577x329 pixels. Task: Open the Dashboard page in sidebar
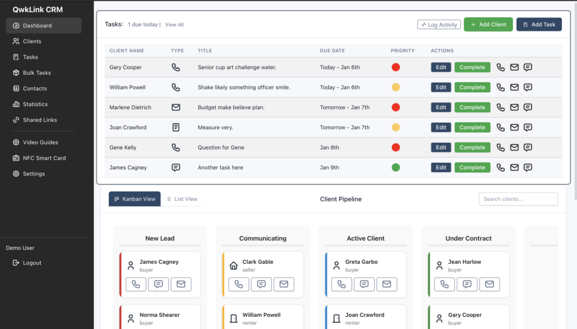click(44, 26)
